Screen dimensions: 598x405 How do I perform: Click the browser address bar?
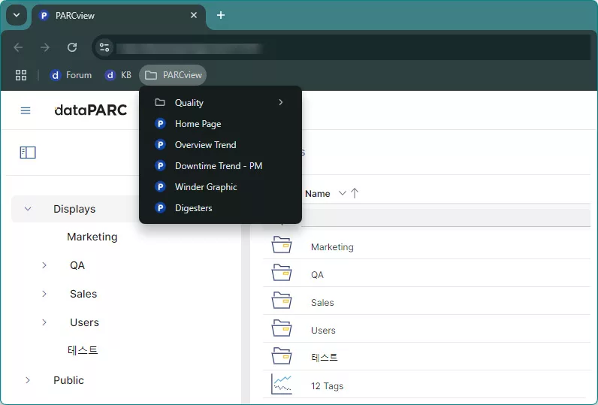pos(341,47)
